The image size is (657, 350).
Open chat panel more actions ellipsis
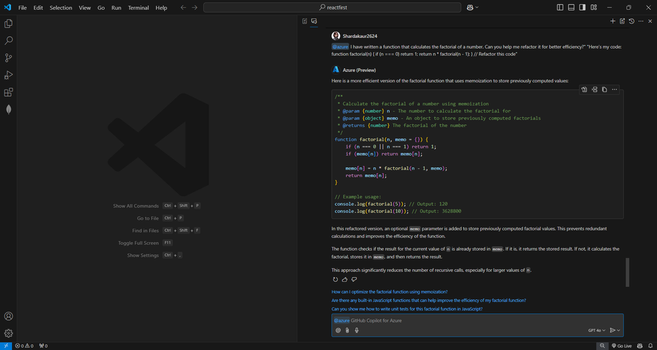click(641, 21)
